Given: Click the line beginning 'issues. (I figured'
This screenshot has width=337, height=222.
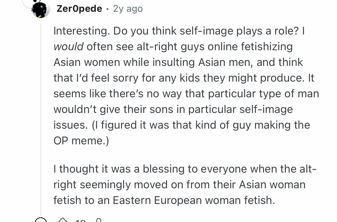Looking at the screenshot, I should click(x=182, y=125).
